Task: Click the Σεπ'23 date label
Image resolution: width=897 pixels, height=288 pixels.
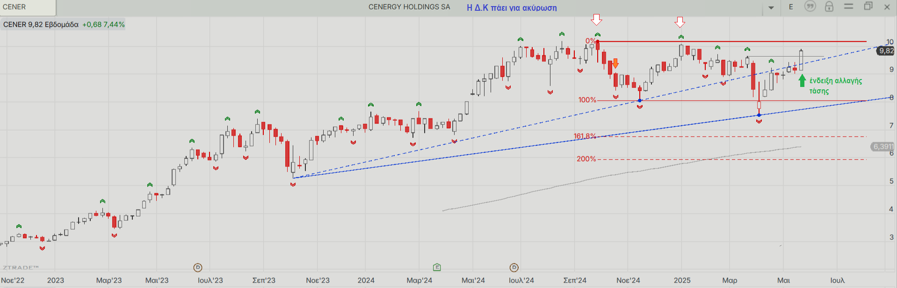Action: (x=264, y=281)
